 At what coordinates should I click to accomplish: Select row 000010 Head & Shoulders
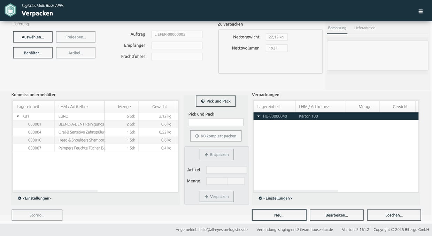tap(95, 140)
